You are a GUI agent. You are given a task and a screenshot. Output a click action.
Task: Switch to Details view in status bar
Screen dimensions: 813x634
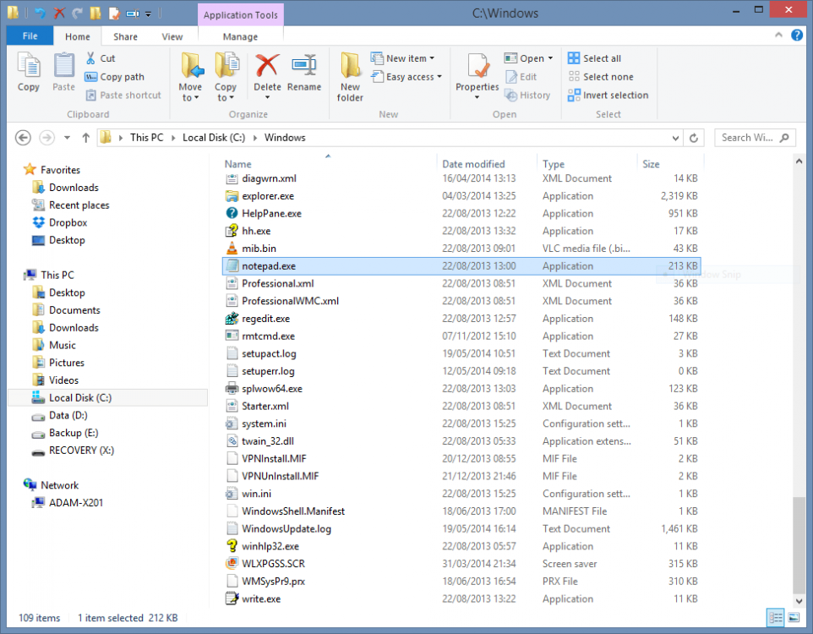click(776, 617)
